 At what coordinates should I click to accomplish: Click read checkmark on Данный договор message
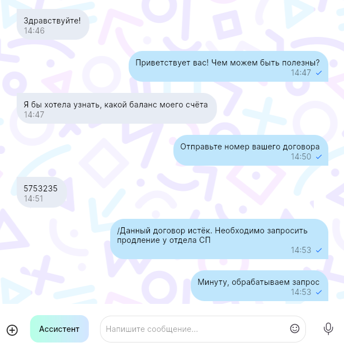point(319,250)
